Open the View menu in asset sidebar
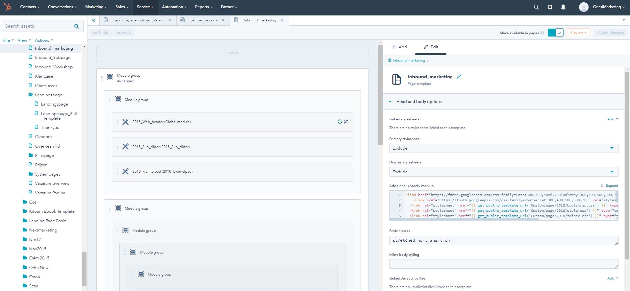The width and height of the screenshot is (630, 291). point(24,40)
